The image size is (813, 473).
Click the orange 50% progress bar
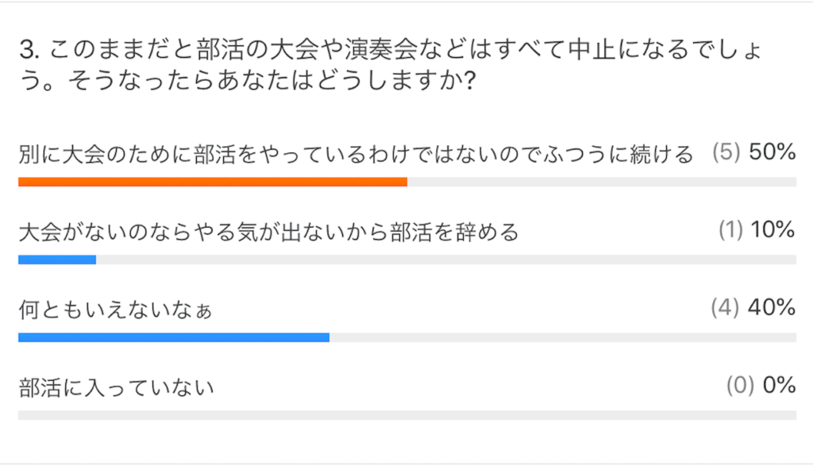coord(213,182)
